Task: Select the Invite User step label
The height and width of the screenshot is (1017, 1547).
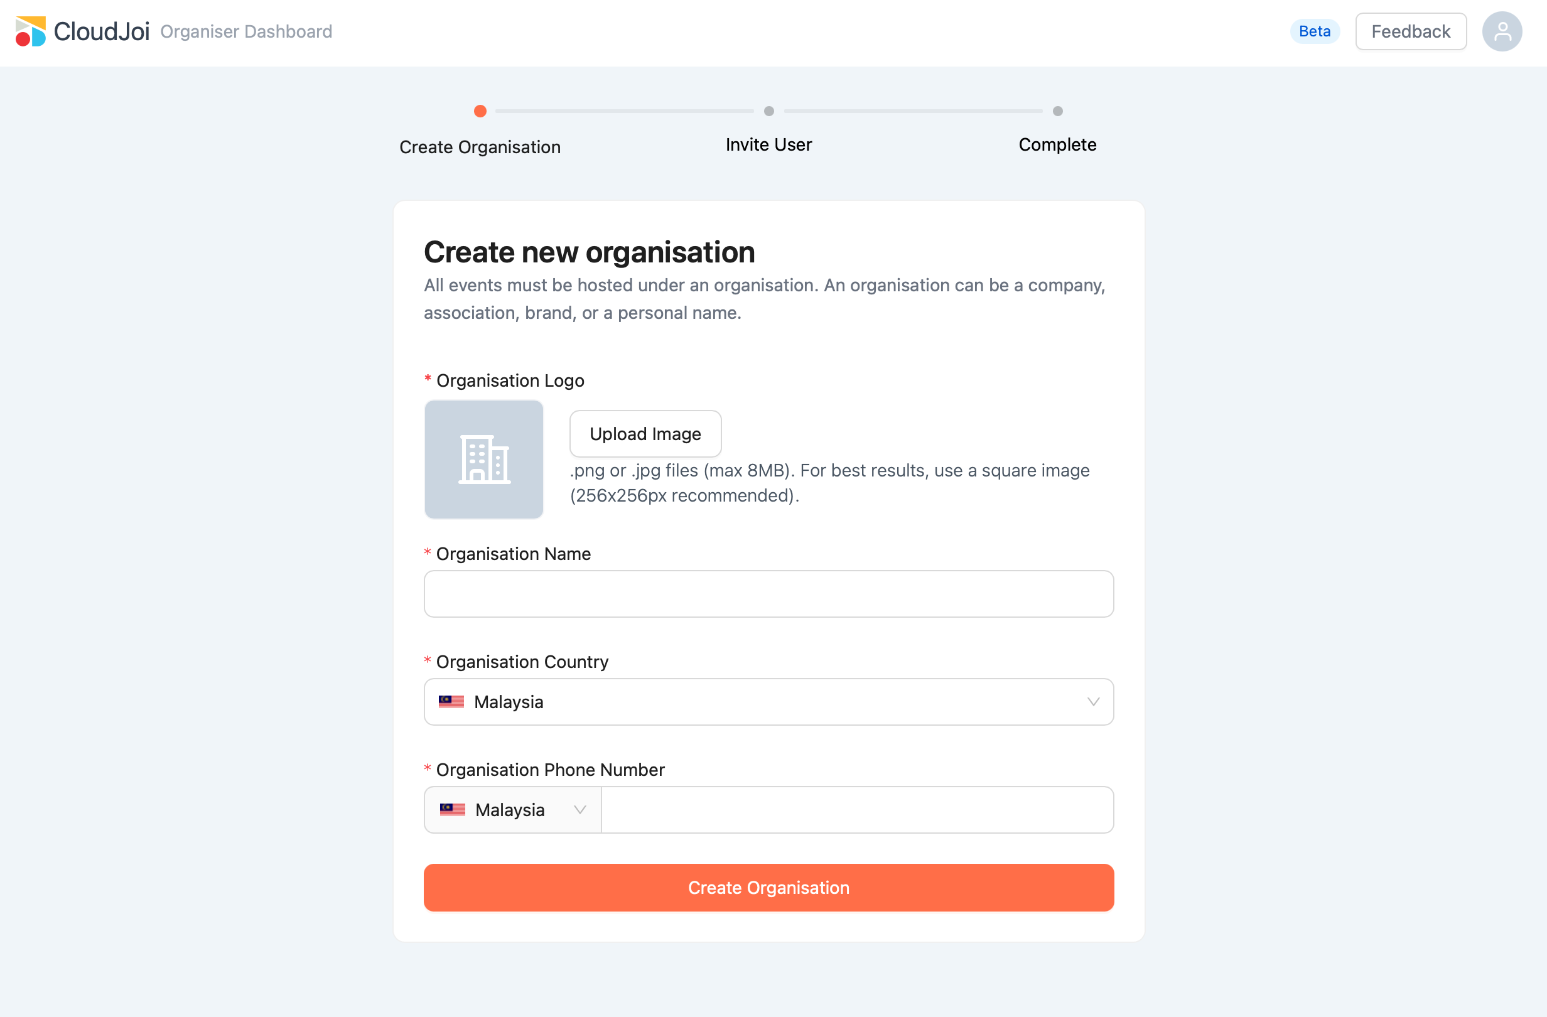Action: pos(768,144)
